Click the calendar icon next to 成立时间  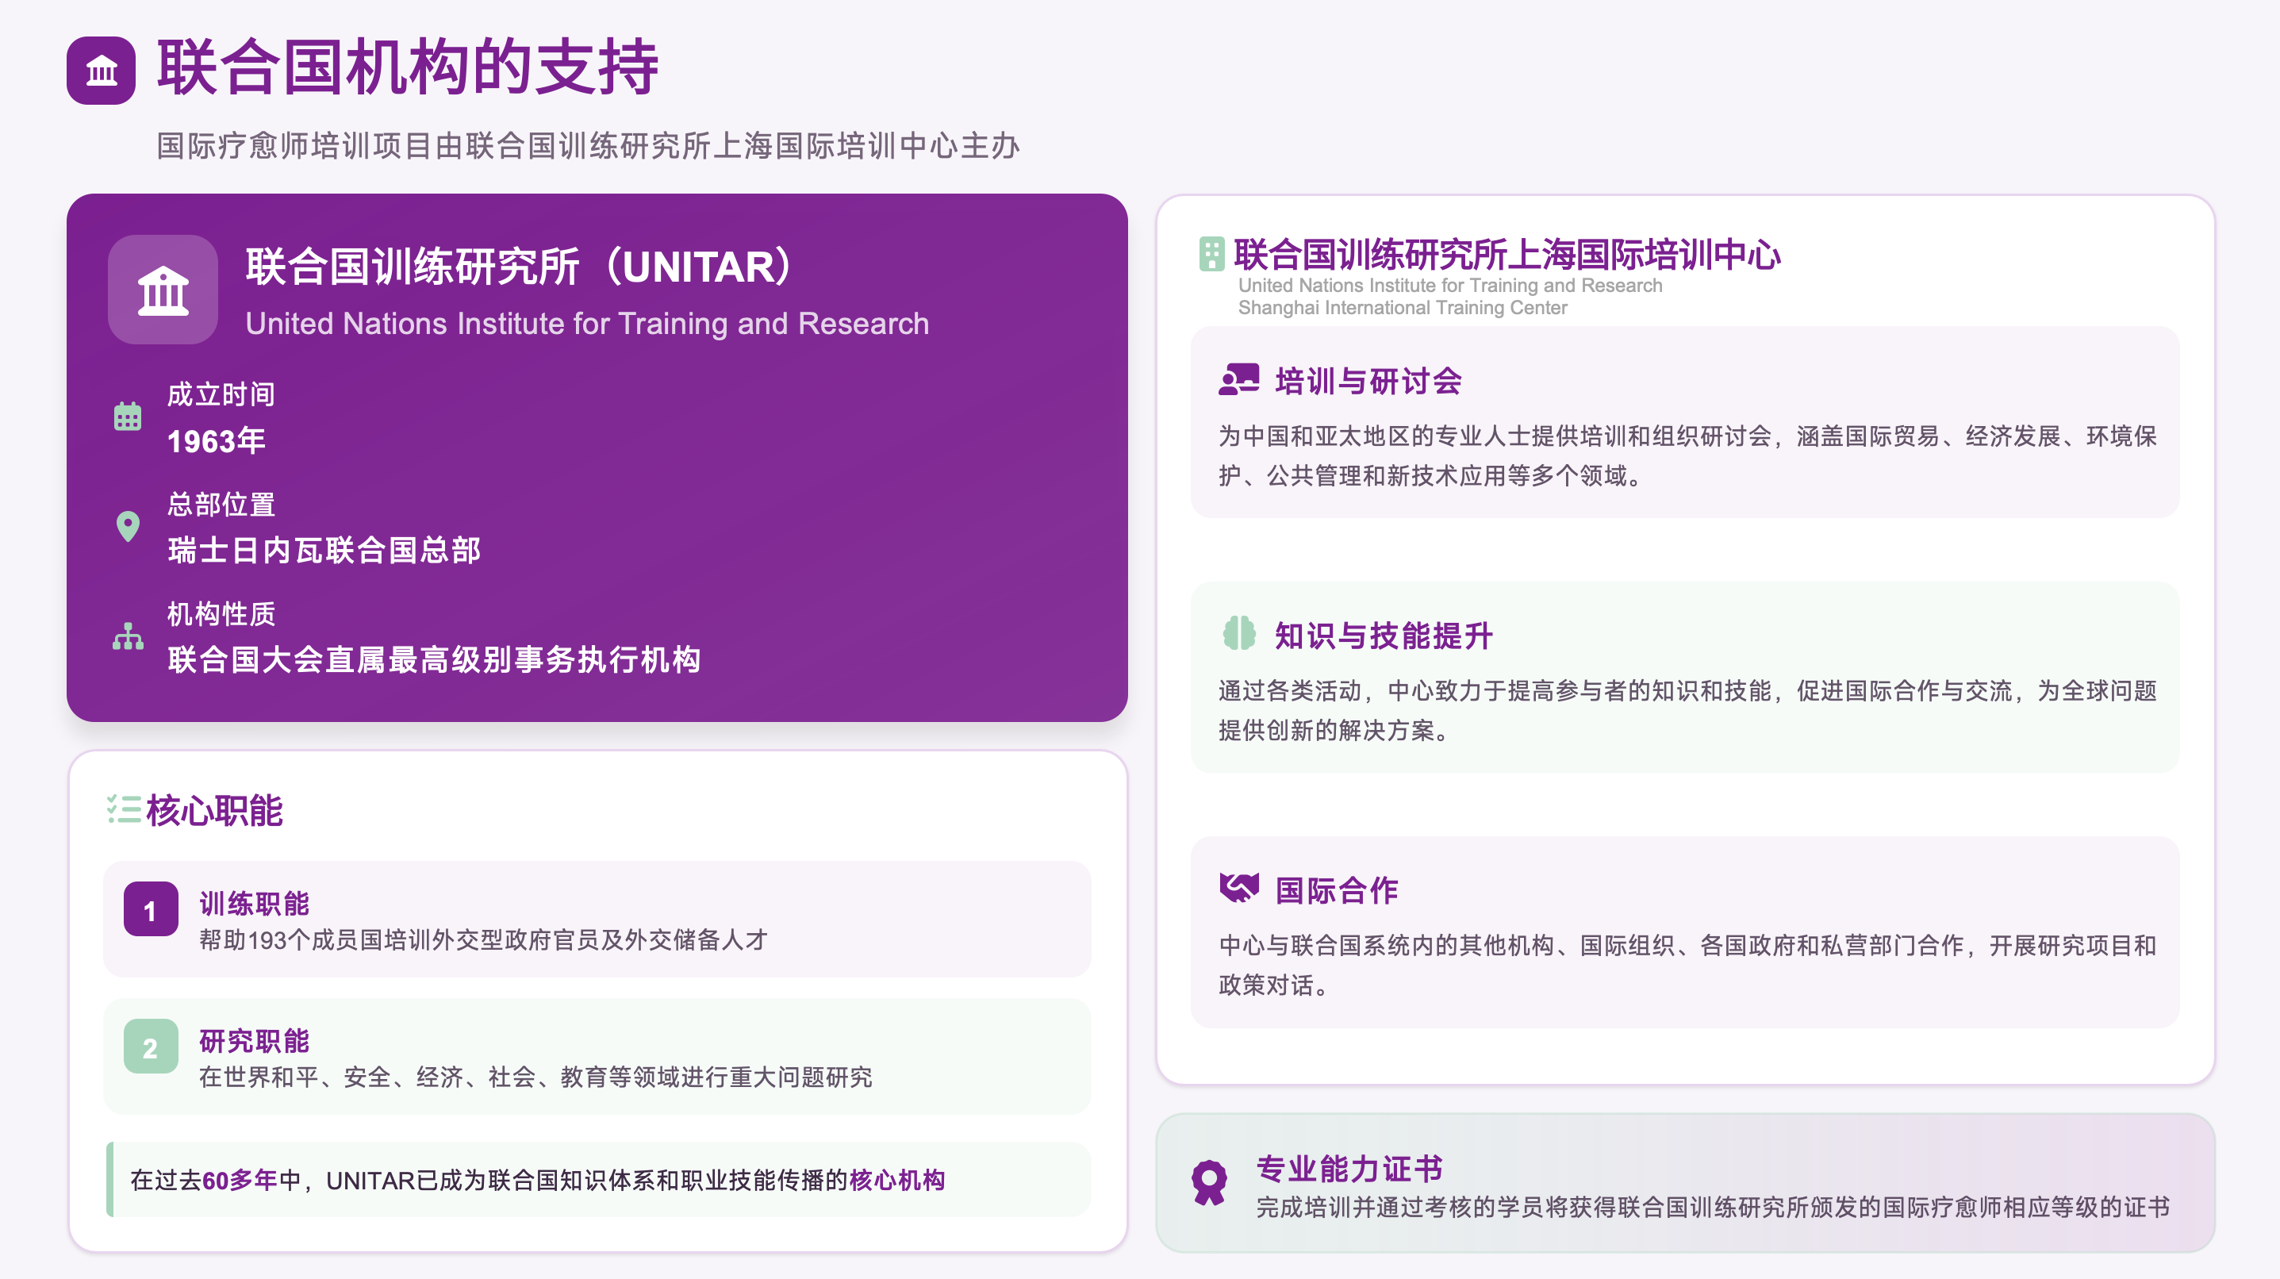(128, 416)
